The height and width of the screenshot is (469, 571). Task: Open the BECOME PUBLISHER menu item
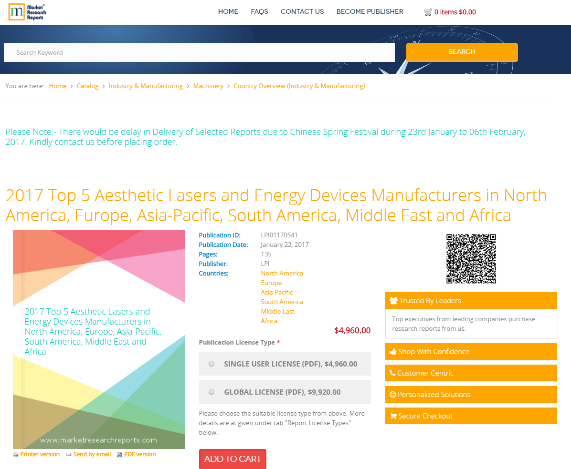pos(370,11)
